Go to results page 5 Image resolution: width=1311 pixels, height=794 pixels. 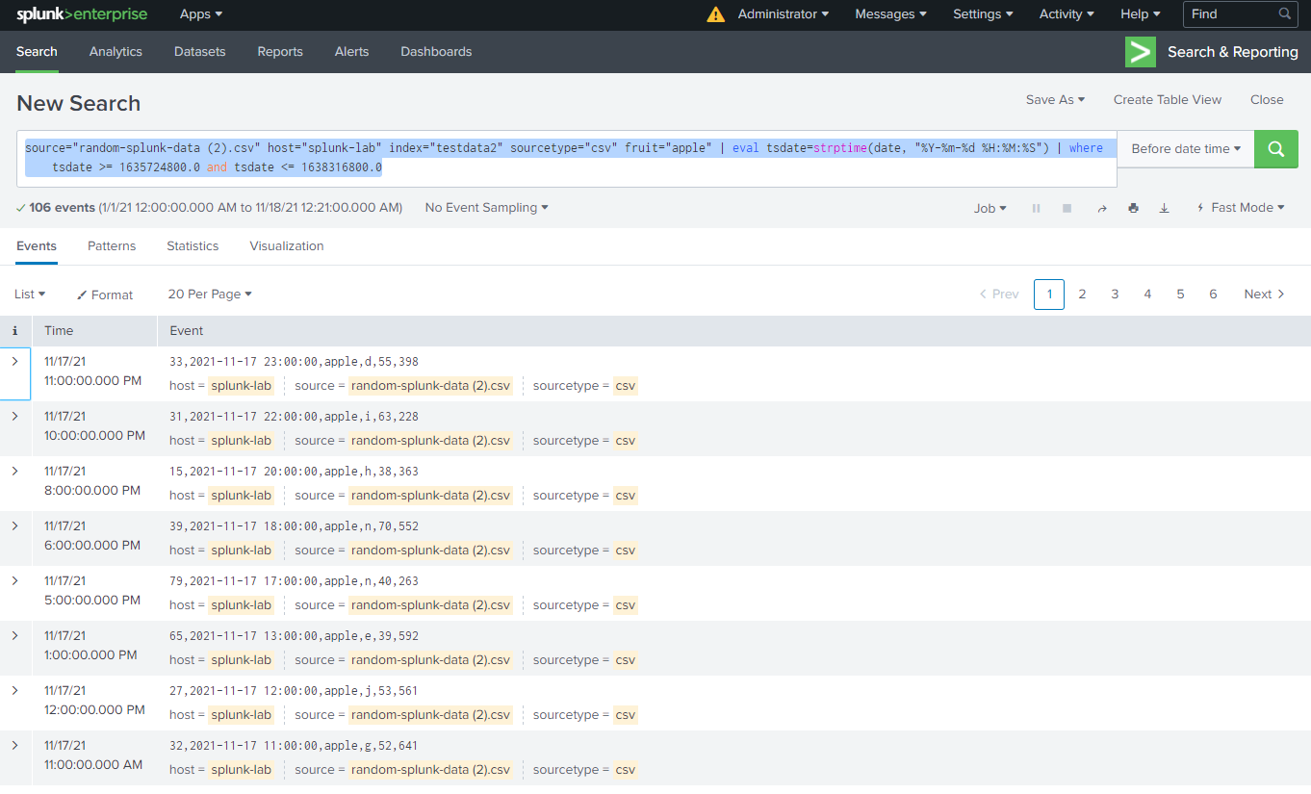[1180, 295]
